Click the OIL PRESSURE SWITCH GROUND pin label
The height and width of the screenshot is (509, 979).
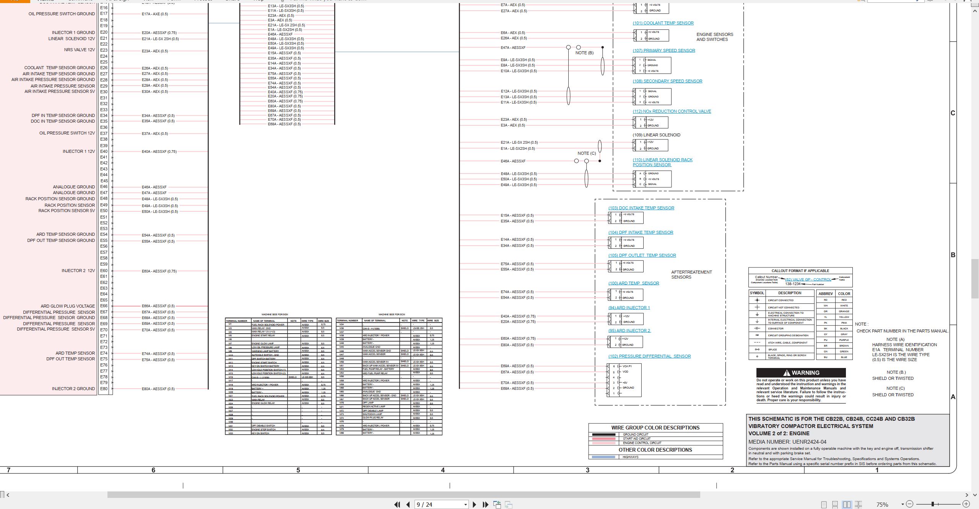(62, 14)
